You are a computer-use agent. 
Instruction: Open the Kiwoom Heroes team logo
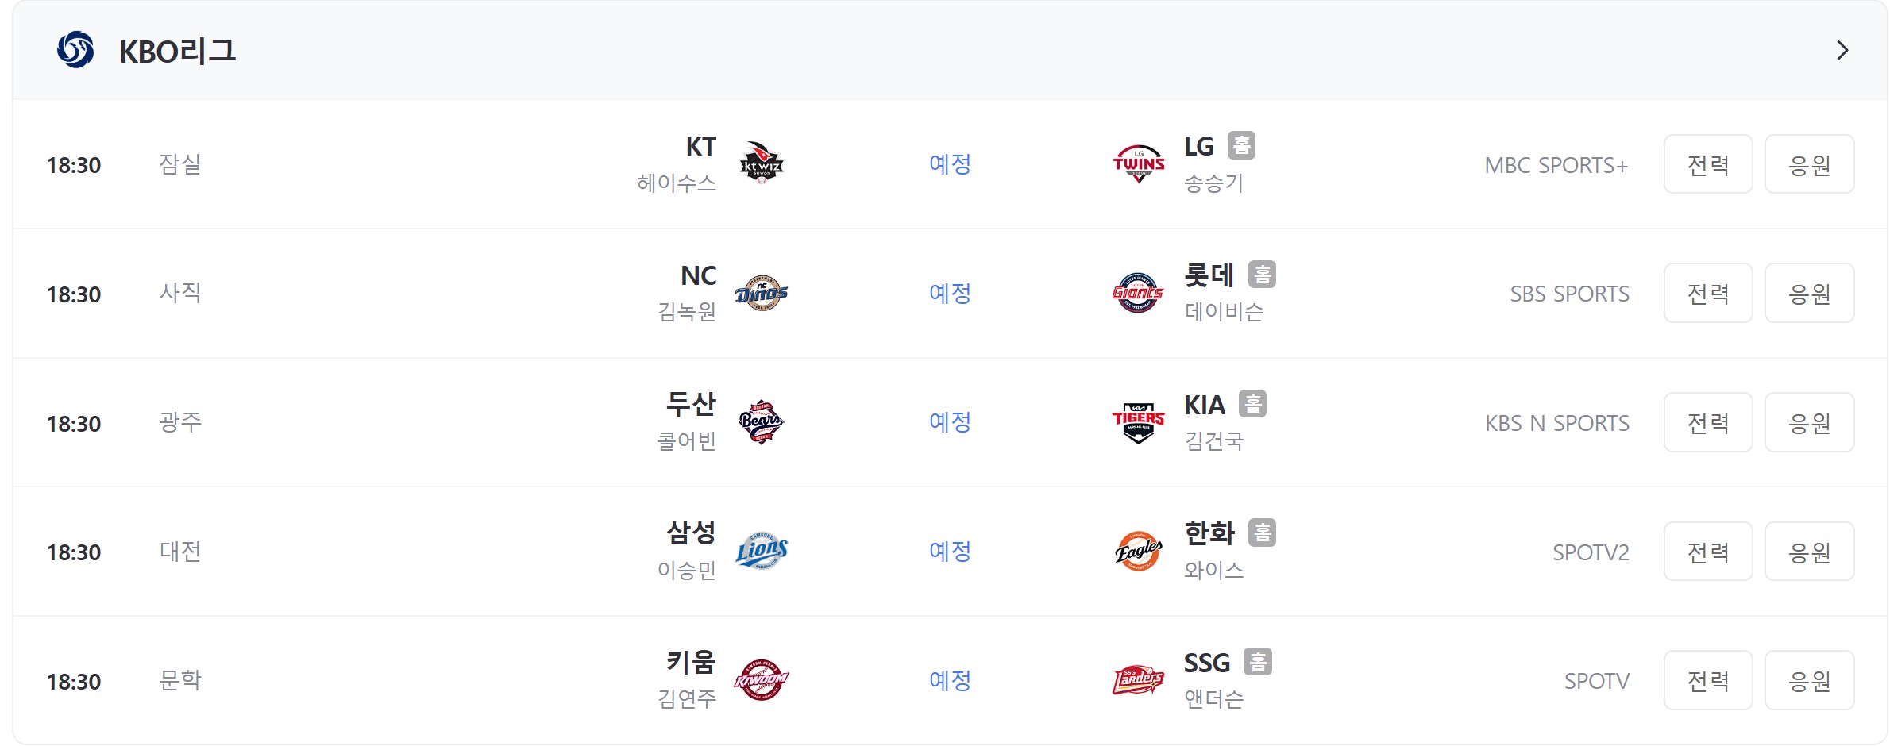coord(762,680)
